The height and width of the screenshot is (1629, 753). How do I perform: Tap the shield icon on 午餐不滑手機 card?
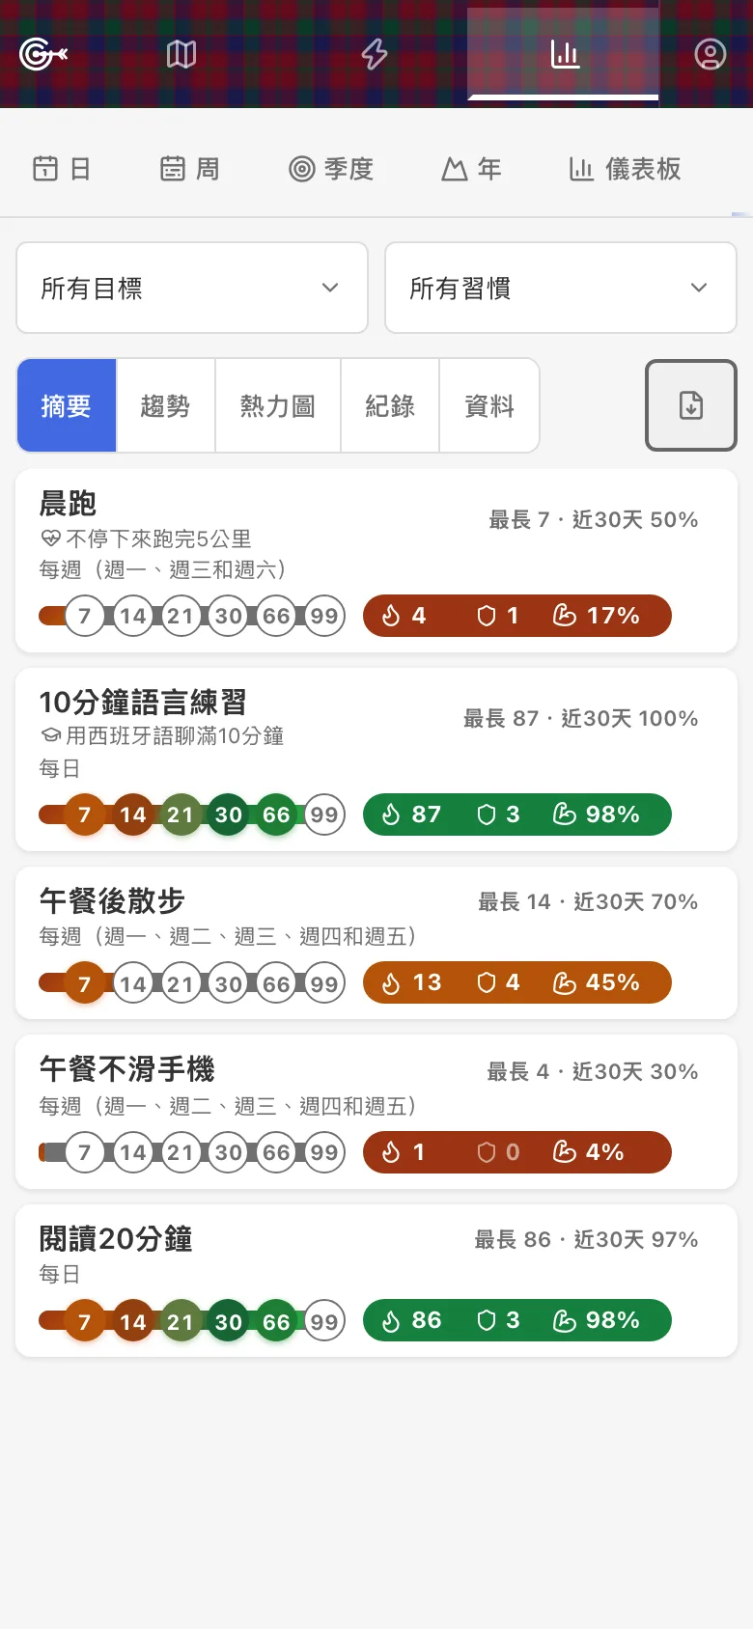(487, 1152)
